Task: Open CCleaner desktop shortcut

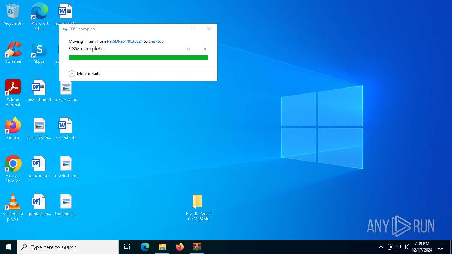Action: tap(13, 53)
